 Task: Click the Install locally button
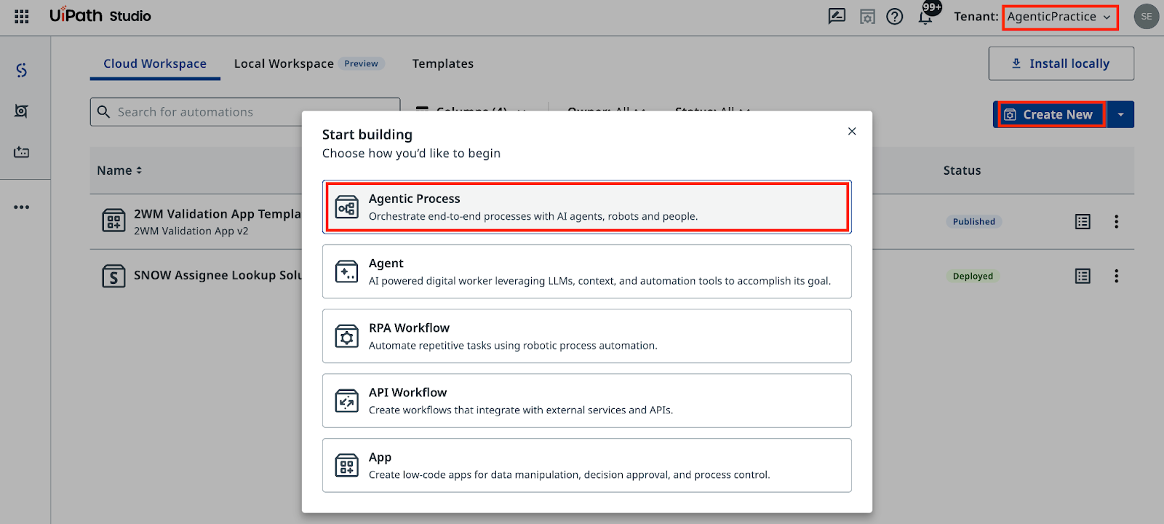[x=1061, y=63]
